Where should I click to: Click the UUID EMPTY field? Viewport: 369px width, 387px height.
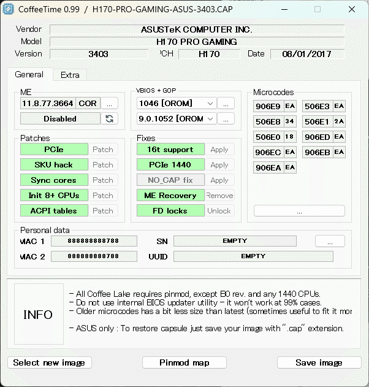point(253,256)
